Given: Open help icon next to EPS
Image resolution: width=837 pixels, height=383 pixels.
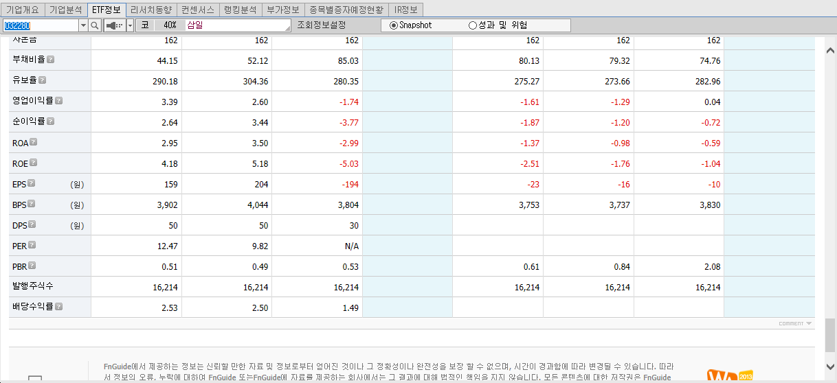Looking at the screenshot, I should click(x=31, y=183).
